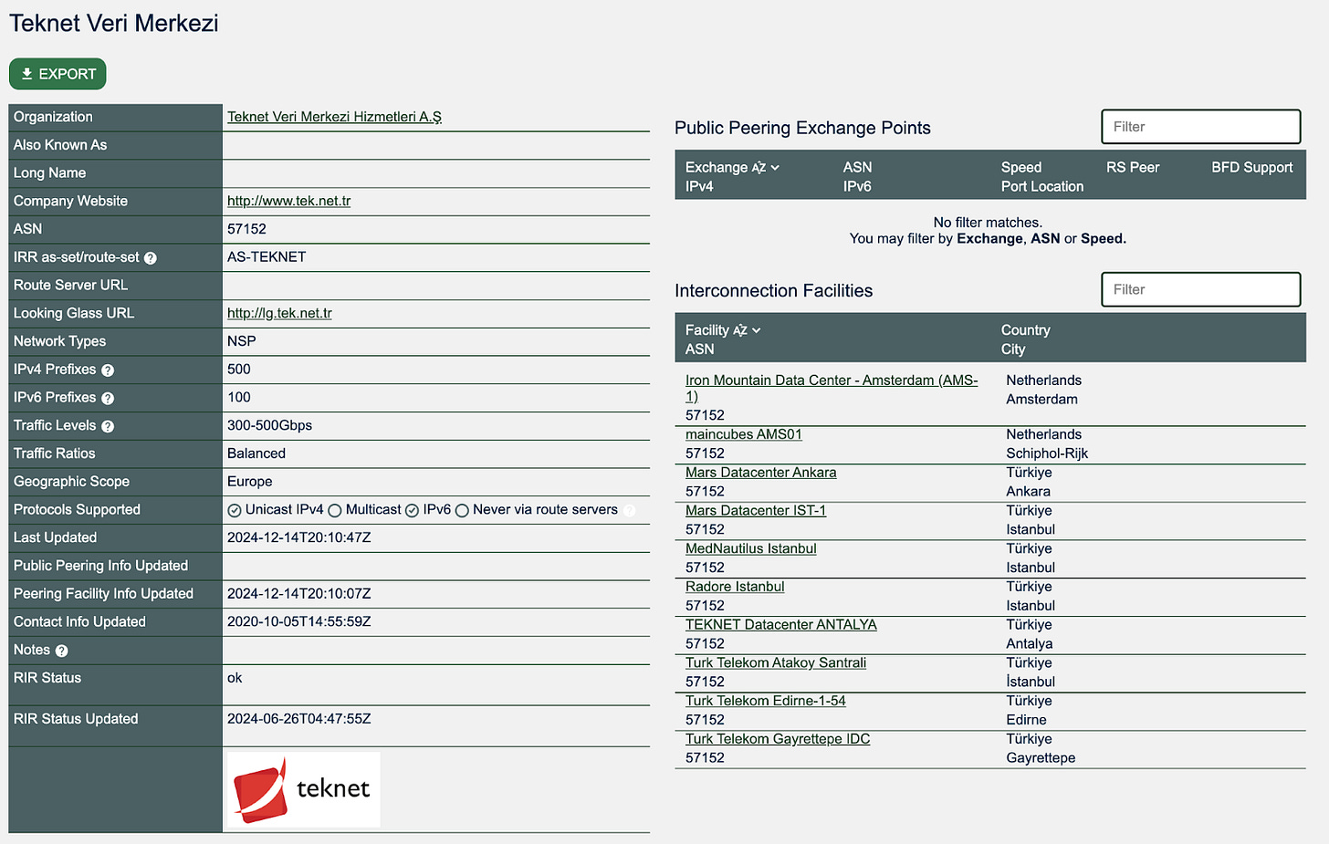Focus the Interconnection Facilities filter field
Screen dimensions: 1329x844
click(x=1201, y=289)
